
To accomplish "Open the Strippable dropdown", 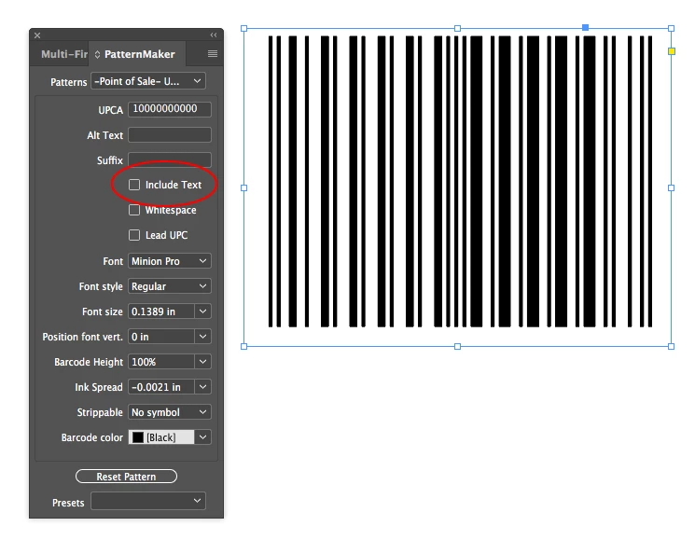I will tap(170, 413).
